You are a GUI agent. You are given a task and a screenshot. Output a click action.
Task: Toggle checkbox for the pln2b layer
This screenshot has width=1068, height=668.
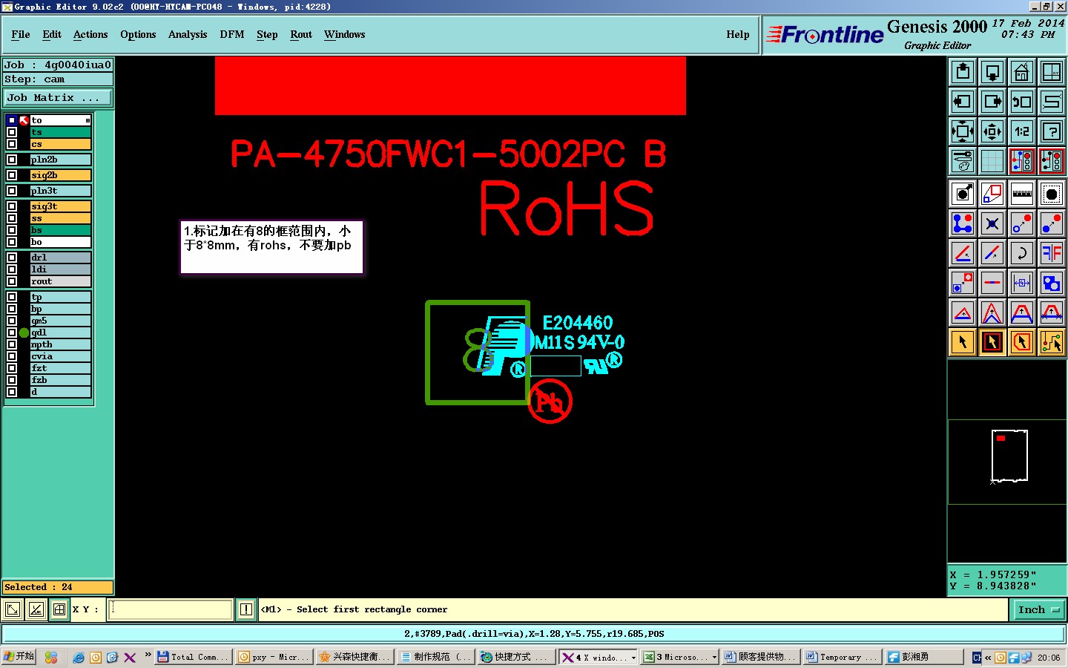12,160
